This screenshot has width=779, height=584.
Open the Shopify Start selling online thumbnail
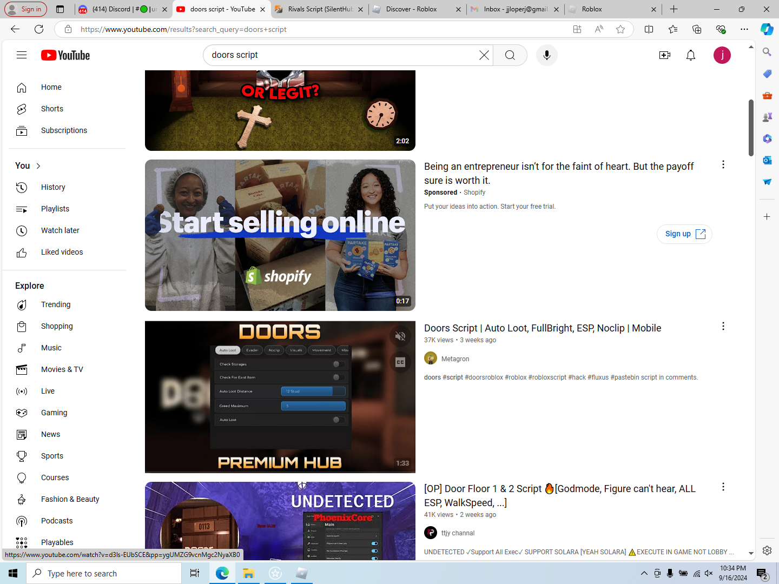[280, 235]
